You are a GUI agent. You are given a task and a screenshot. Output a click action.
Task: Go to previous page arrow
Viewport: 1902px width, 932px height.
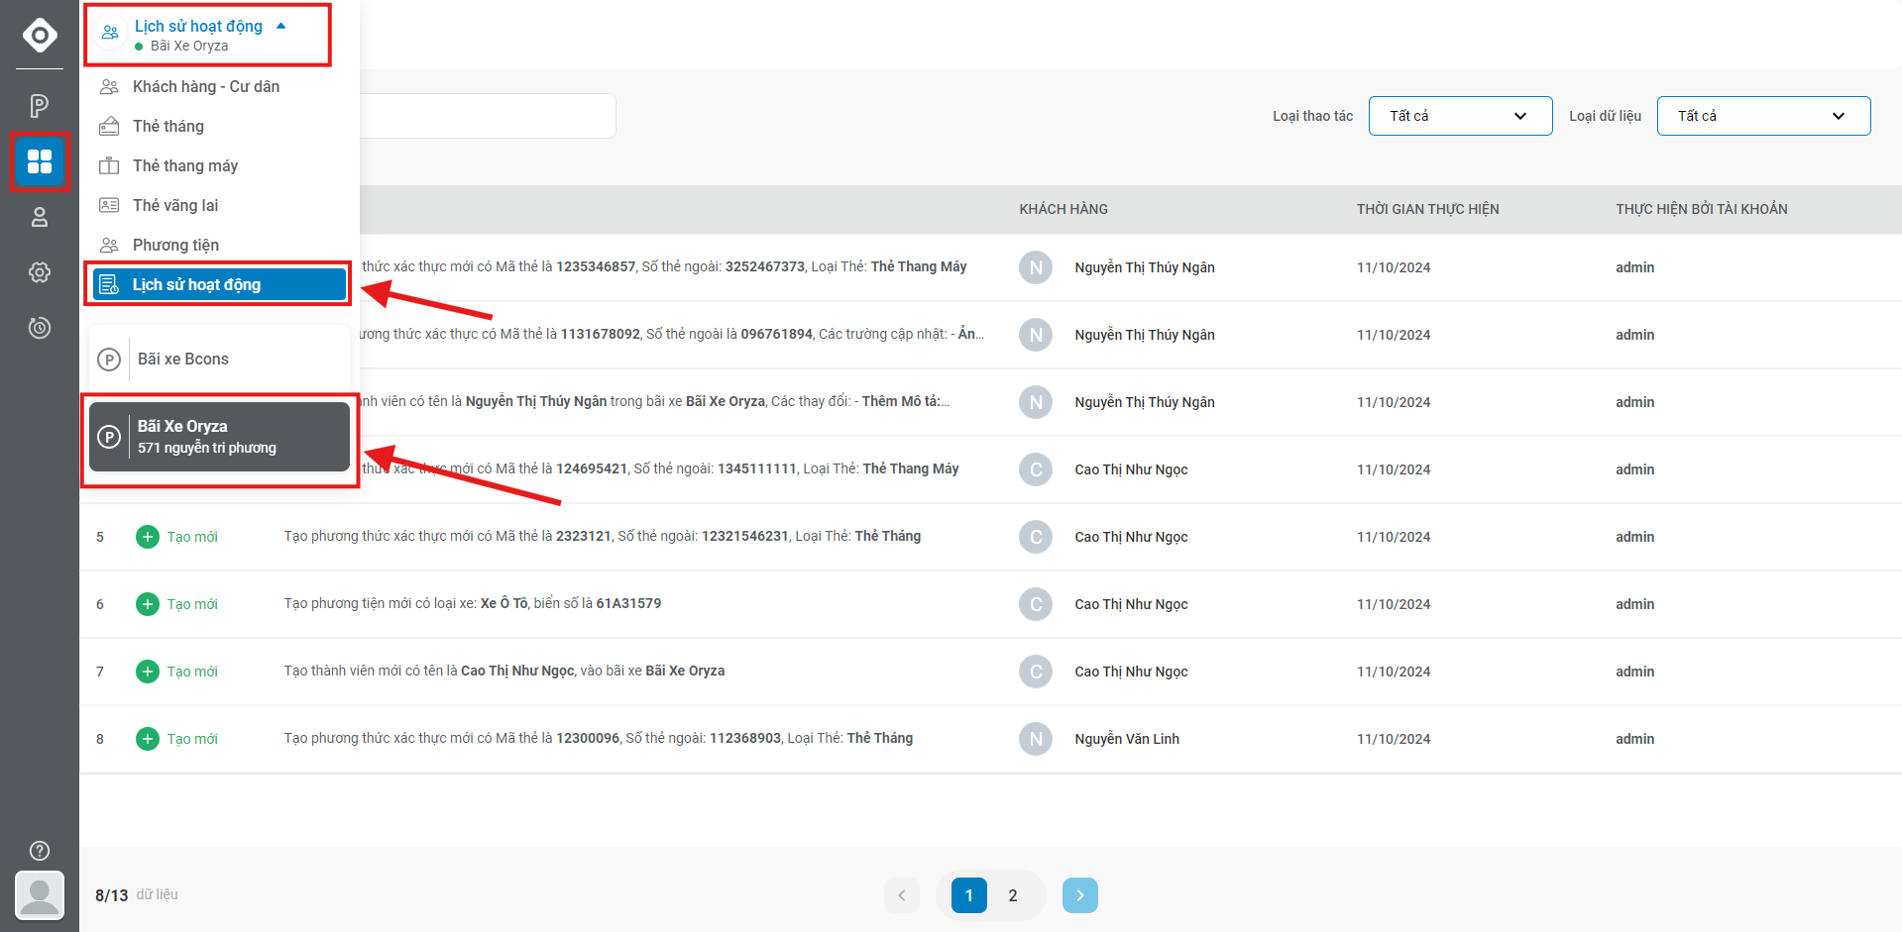pyautogui.click(x=902, y=895)
